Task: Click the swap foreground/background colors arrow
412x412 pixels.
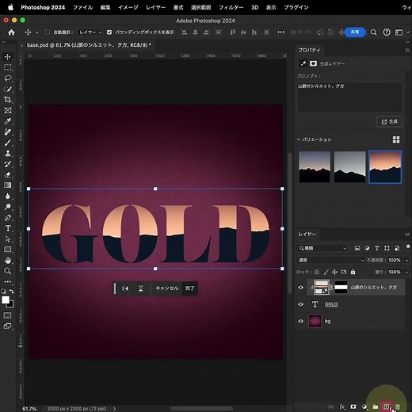Action: pyautogui.click(x=12, y=292)
